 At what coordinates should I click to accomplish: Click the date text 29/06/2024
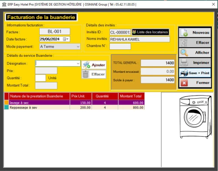coord(50,39)
